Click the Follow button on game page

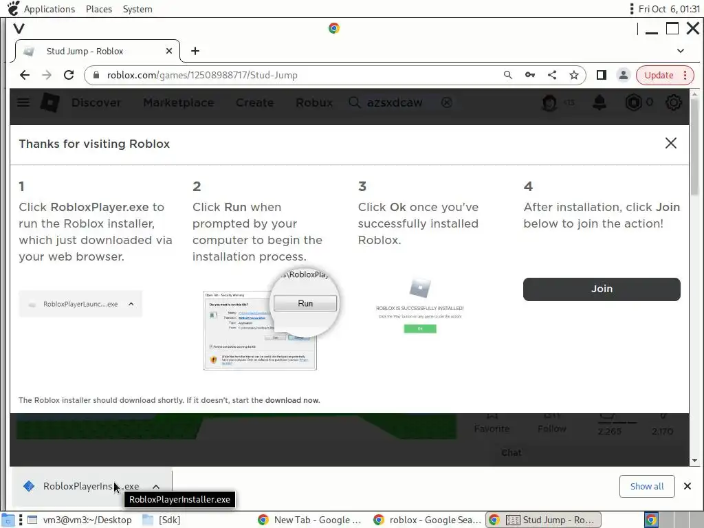click(552, 423)
